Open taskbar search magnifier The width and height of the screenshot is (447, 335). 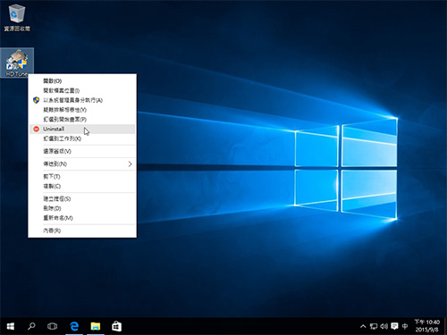coord(31,326)
